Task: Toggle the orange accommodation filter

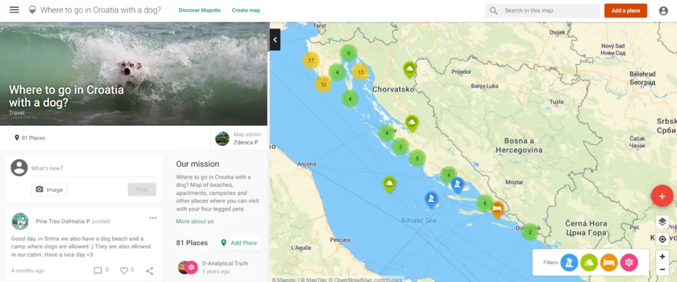Action: [609, 262]
